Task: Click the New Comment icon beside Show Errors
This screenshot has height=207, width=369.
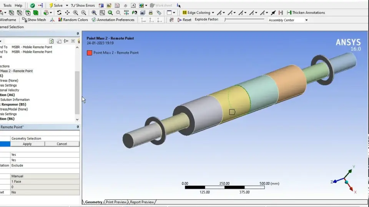Action: coord(101,5)
